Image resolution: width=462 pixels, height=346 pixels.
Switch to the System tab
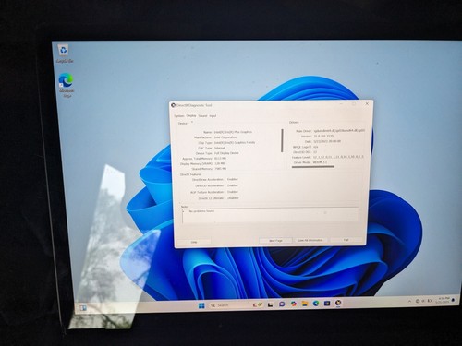point(179,116)
